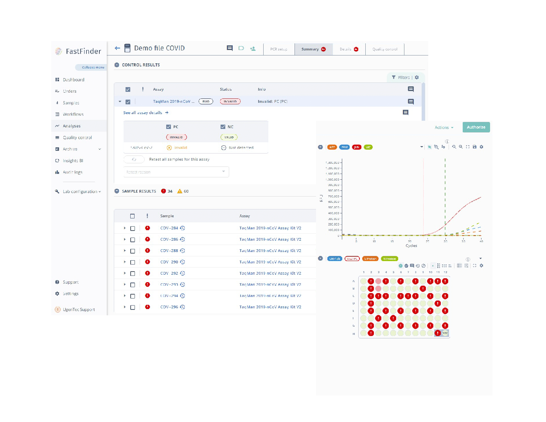Toggle the select-all checkbox in control results header

tap(128, 89)
